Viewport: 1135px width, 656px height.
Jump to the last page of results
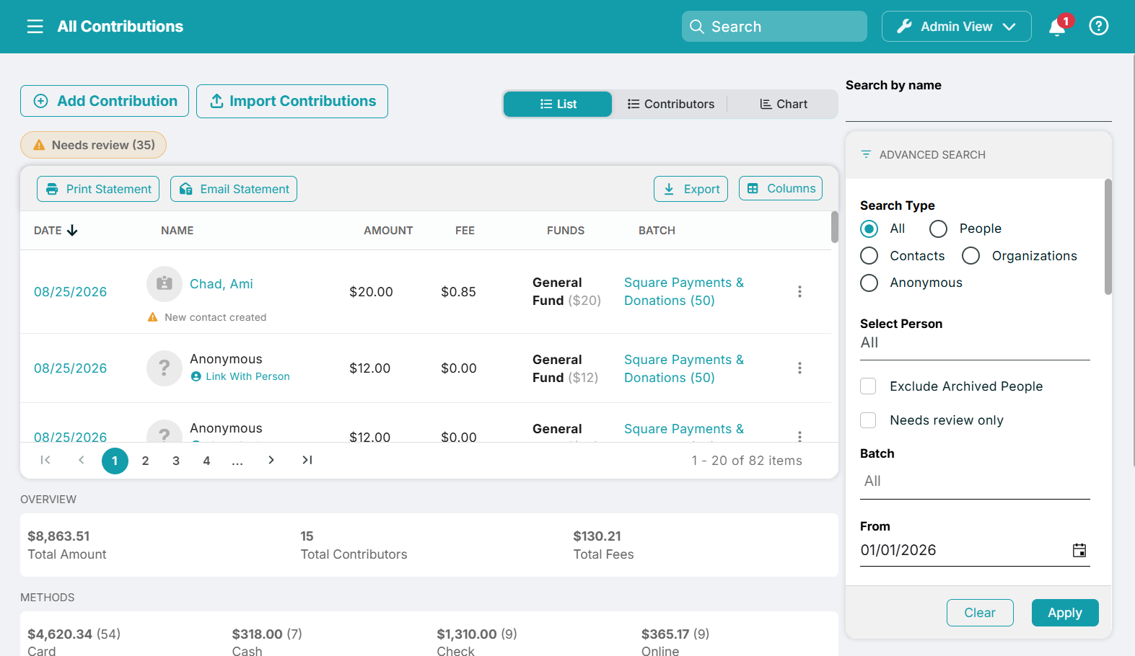click(x=307, y=460)
